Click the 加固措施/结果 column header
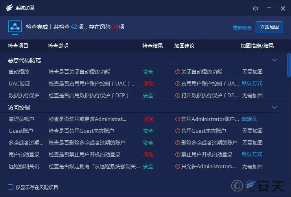Screen dimensions: 291x197 [x=257, y=46]
